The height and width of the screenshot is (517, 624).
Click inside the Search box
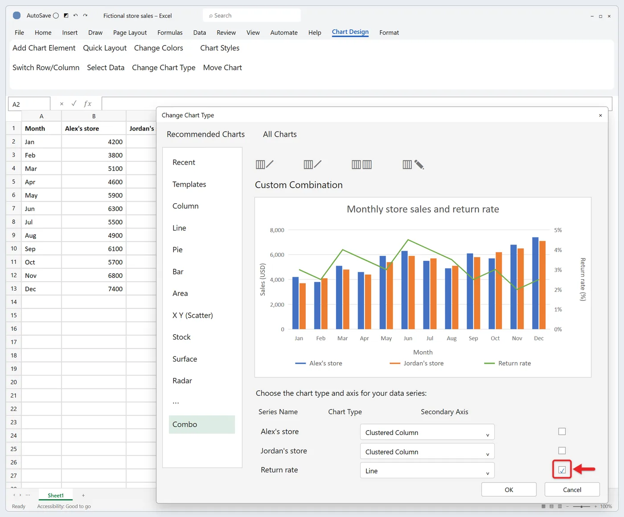(252, 16)
